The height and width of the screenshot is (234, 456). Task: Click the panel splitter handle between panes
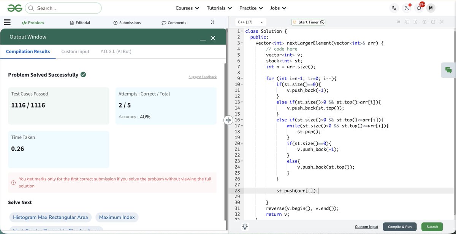click(x=228, y=120)
